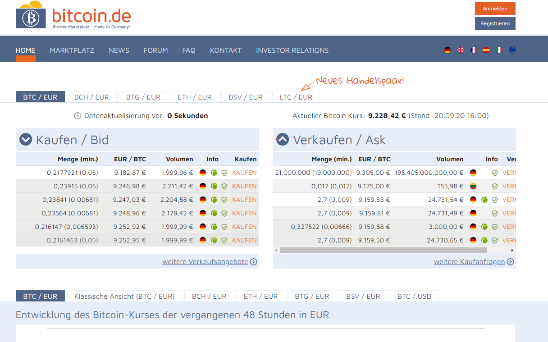Click KAUFEN for the 9.252,95 € offer
Viewport: 548px width, 342px height.
[x=244, y=240]
